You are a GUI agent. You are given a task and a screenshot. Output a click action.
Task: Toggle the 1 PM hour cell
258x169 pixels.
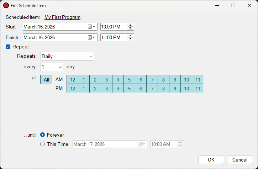click(84, 88)
